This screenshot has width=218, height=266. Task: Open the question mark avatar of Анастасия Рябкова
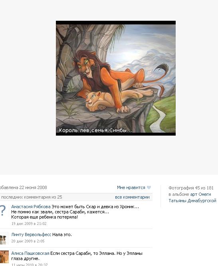pos(3,211)
